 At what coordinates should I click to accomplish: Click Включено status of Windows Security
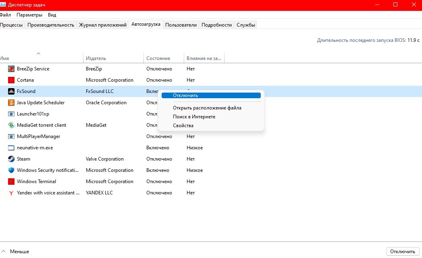pos(158,170)
